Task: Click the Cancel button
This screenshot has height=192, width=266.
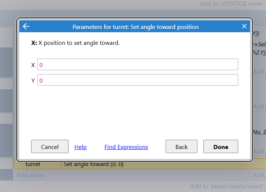Action: point(50,146)
